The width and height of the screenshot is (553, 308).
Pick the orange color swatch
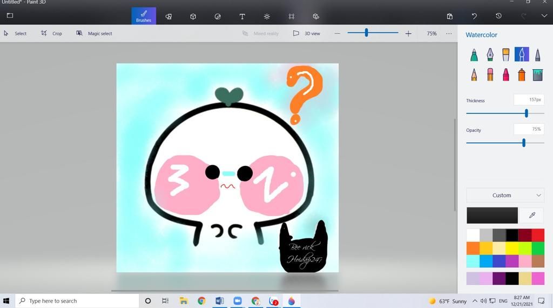473,248
